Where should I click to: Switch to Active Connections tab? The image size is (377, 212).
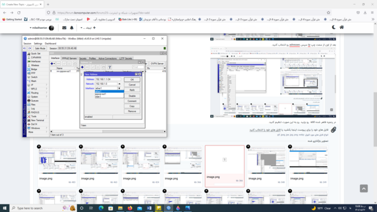[107, 58]
